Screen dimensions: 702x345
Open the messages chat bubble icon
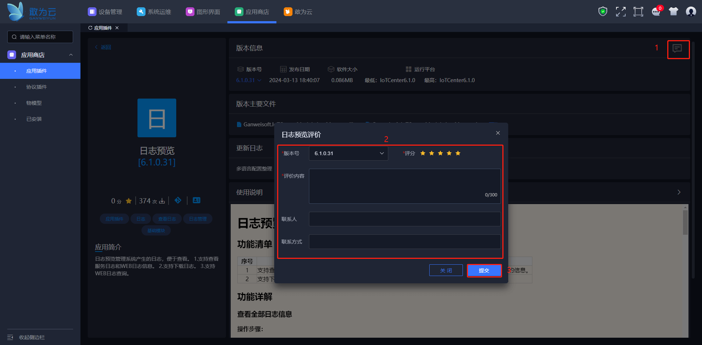coord(656,12)
